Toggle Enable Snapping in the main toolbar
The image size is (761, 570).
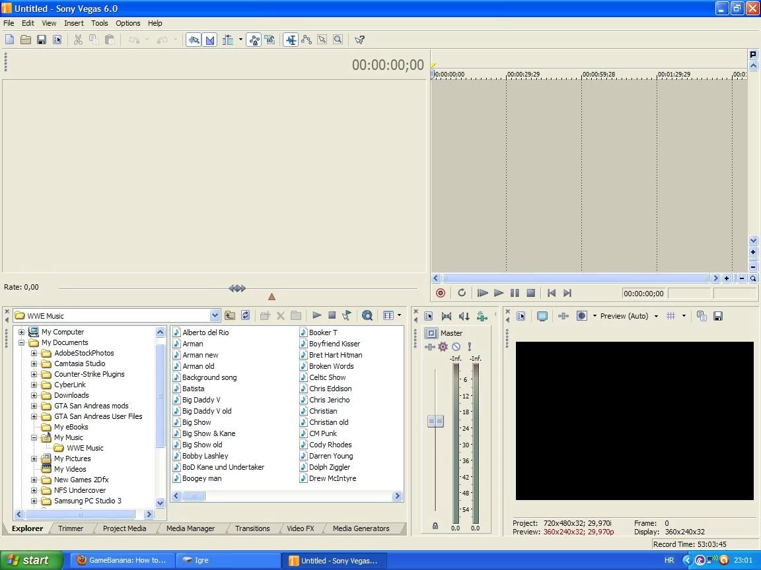[194, 40]
